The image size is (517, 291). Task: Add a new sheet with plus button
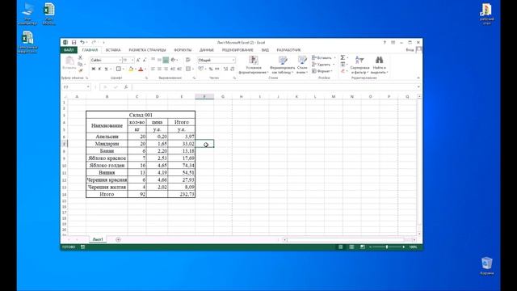click(x=118, y=239)
